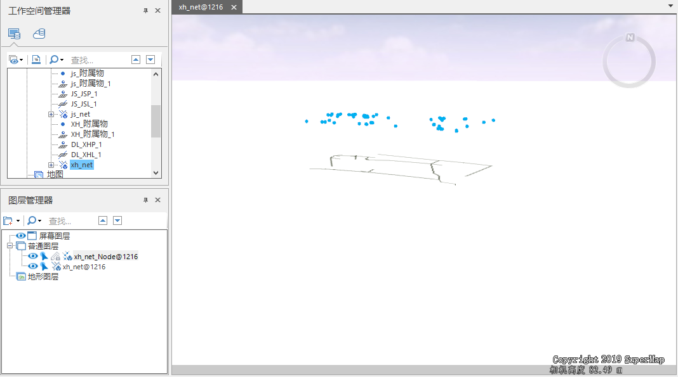This screenshot has width=678, height=377.
Task: Focus the layer manager search field
Action: (x=71, y=221)
